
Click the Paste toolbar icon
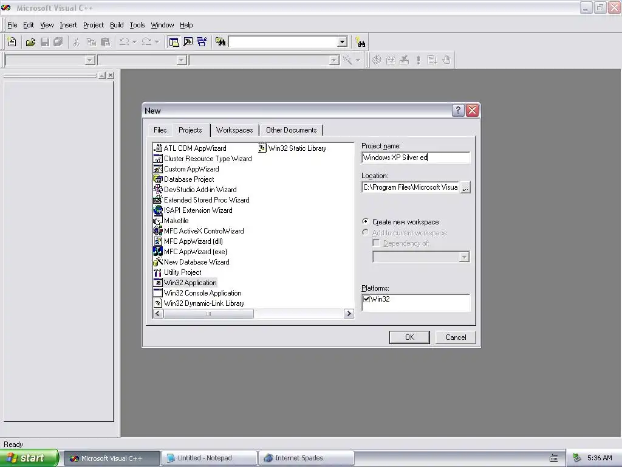[105, 42]
